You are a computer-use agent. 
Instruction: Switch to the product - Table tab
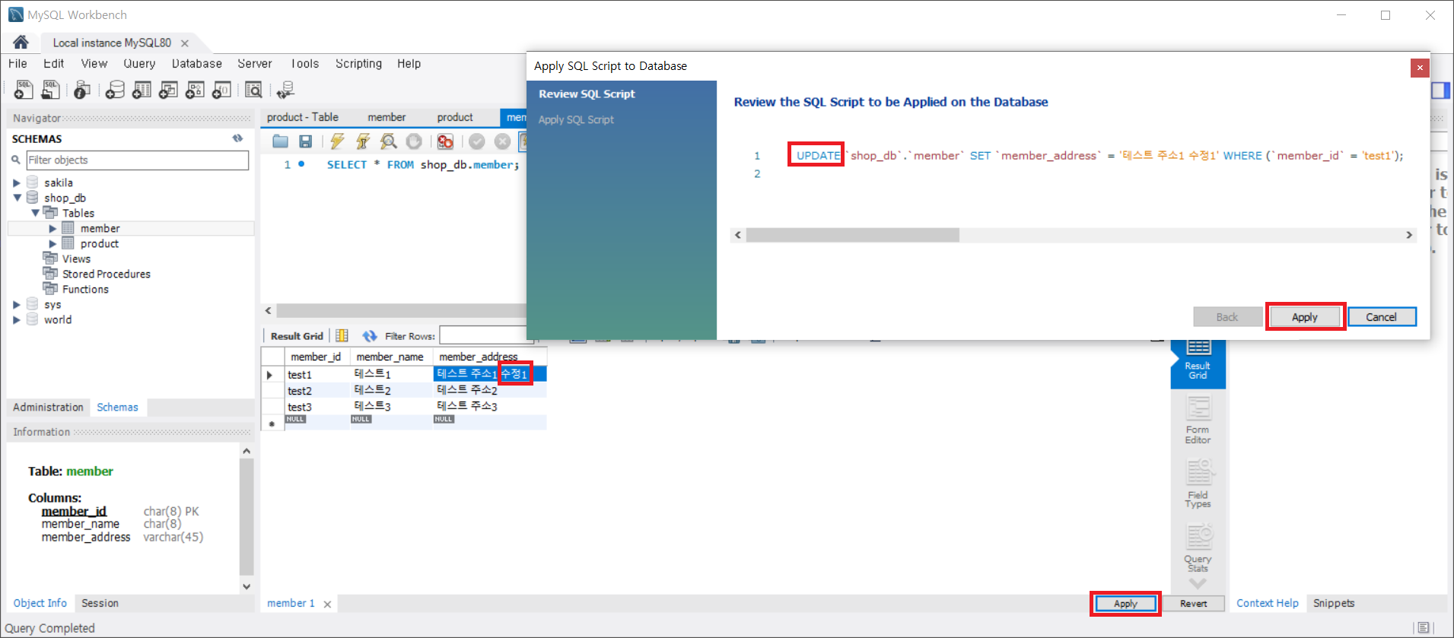coord(303,117)
